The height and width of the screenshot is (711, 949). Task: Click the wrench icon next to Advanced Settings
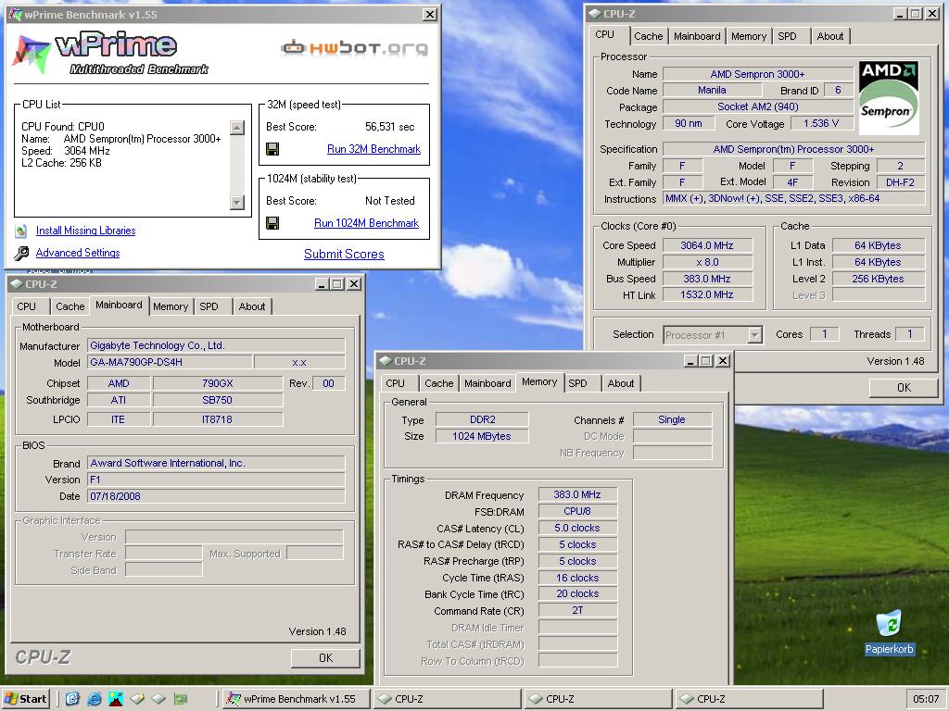[x=21, y=253]
